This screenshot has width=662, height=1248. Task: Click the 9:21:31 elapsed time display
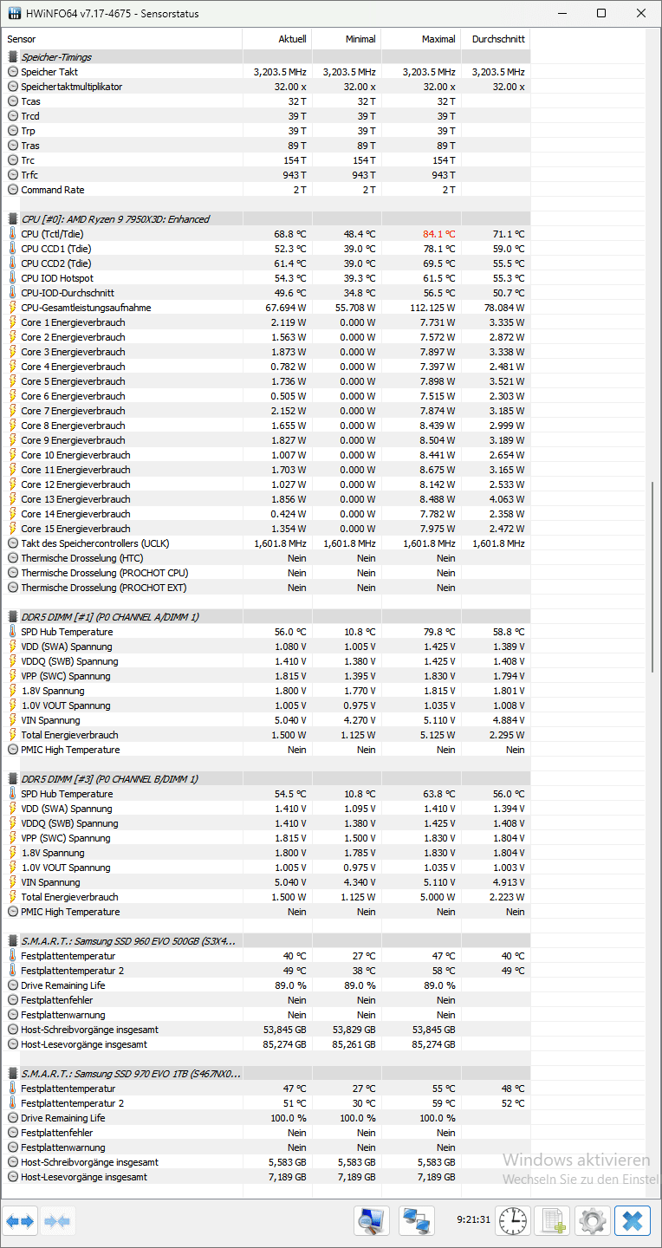click(x=474, y=1219)
